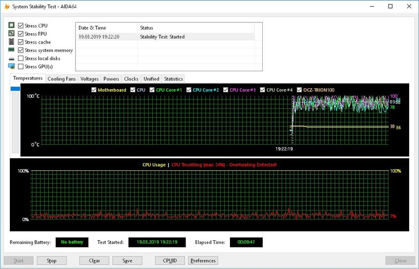Click the FPU icon beside Stress FPU
Viewport: 419px width, 269px height.
click(11, 33)
